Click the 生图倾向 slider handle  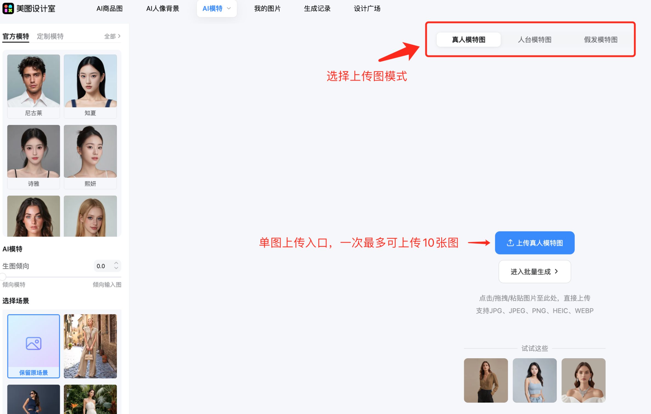pos(3,277)
